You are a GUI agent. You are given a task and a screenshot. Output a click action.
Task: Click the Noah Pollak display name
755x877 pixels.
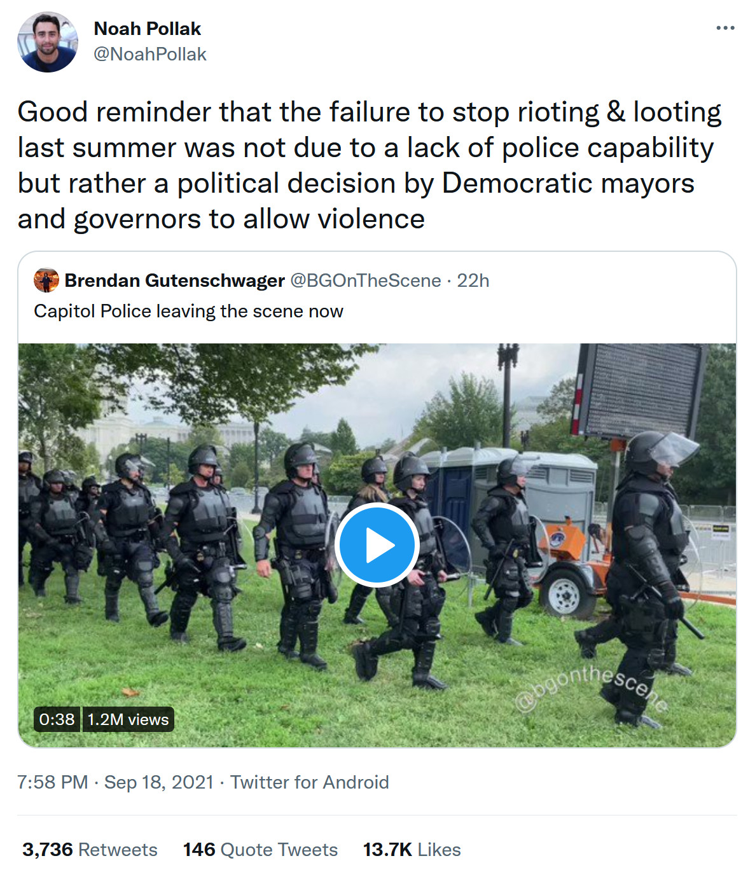[147, 29]
